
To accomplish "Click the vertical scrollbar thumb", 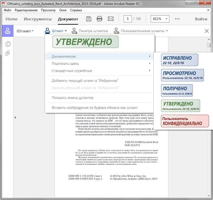I will [x=209, y=45].
